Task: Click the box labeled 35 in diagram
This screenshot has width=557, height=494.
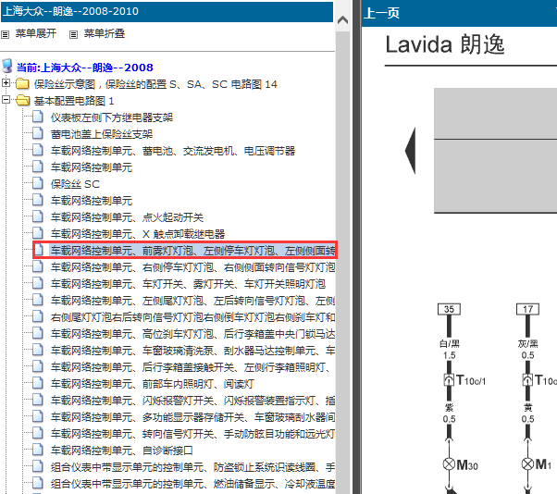Action: coord(449,309)
